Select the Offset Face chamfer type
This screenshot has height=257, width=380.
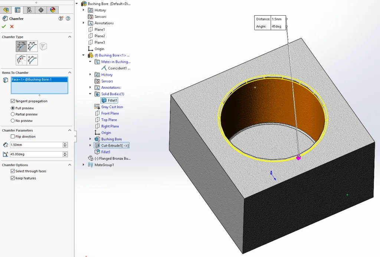[x=21, y=60]
